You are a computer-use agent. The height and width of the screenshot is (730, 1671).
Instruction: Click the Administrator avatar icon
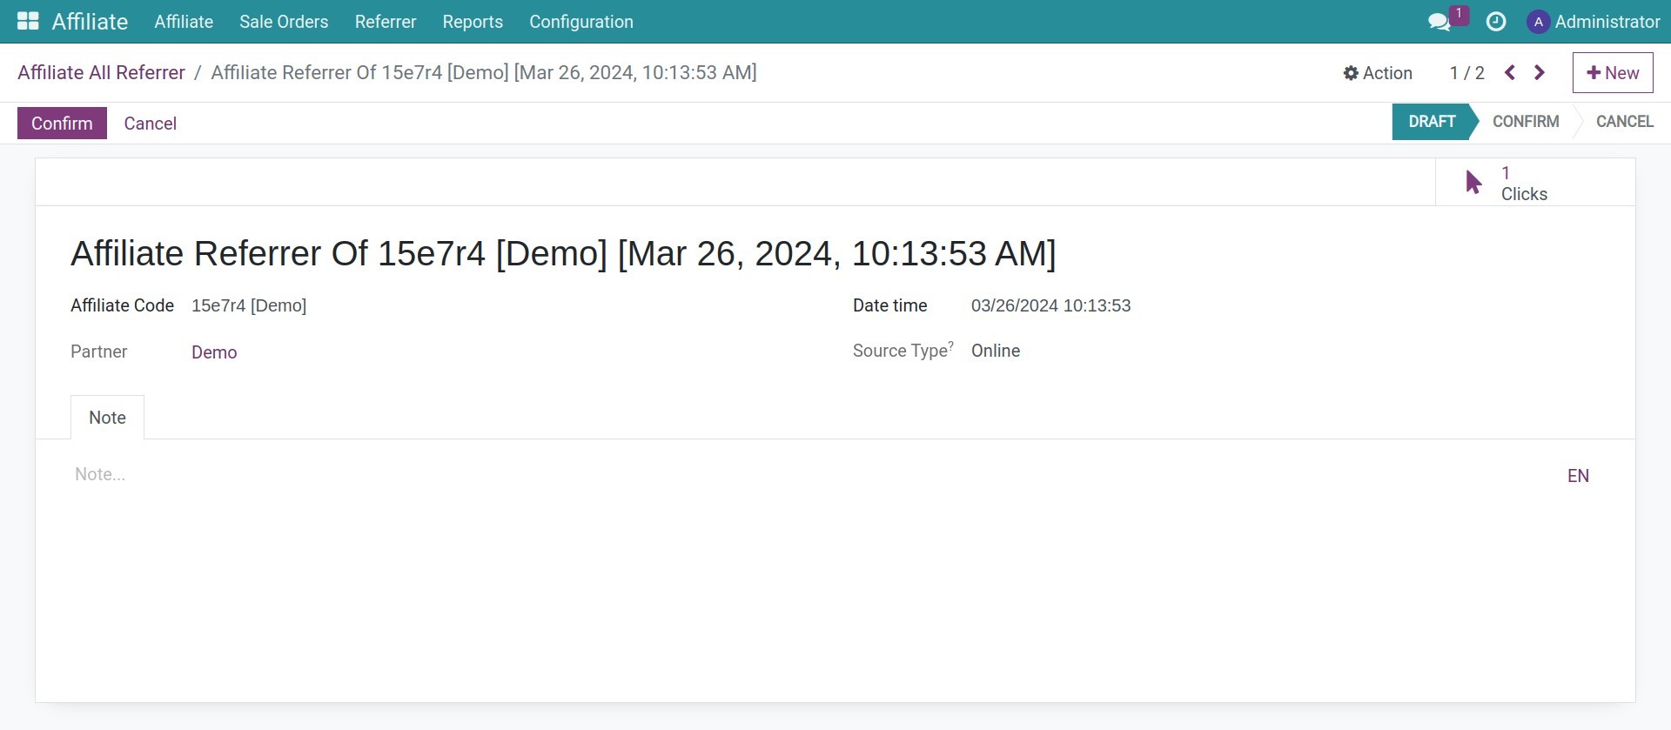[1538, 22]
